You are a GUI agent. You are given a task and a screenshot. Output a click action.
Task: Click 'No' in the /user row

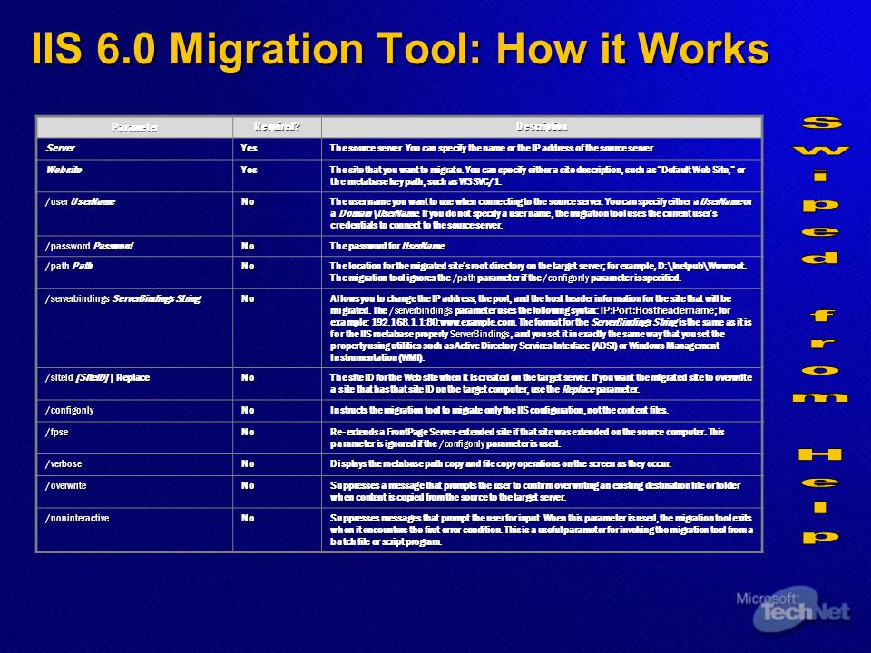tap(248, 201)
